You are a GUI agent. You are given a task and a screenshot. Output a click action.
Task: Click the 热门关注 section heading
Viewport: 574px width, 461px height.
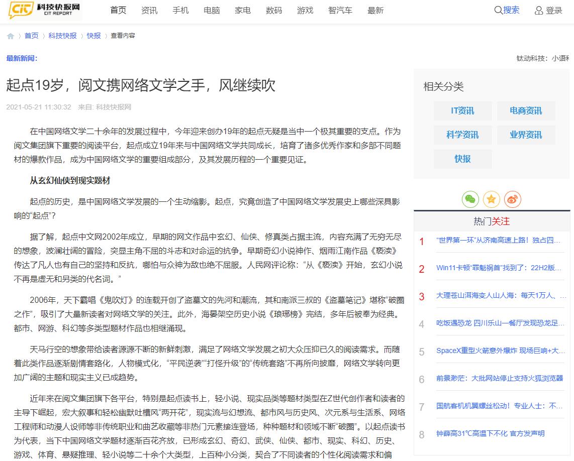[x=491, y=221]
